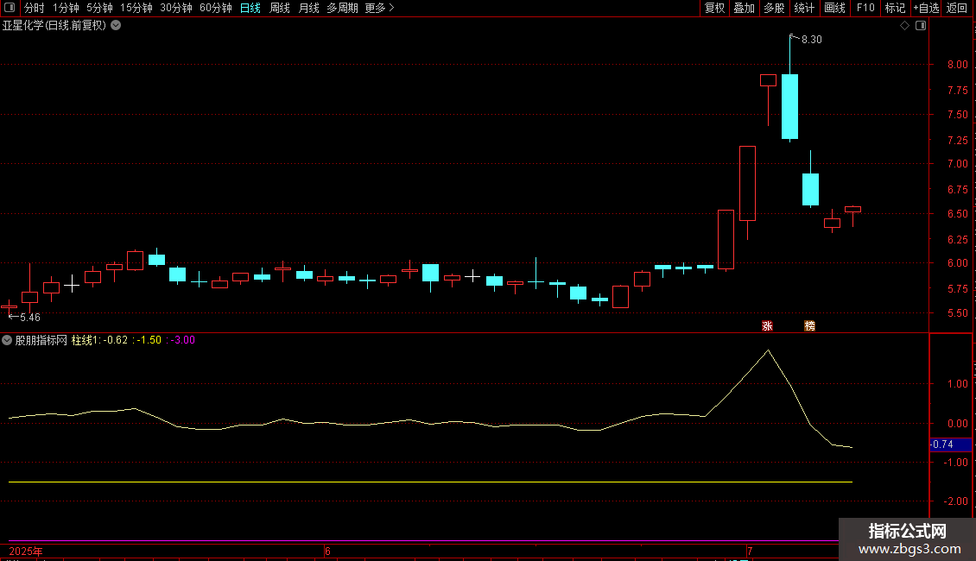976x561 pixels.
Task: Click the 标记 mark button
Action: 895,8
